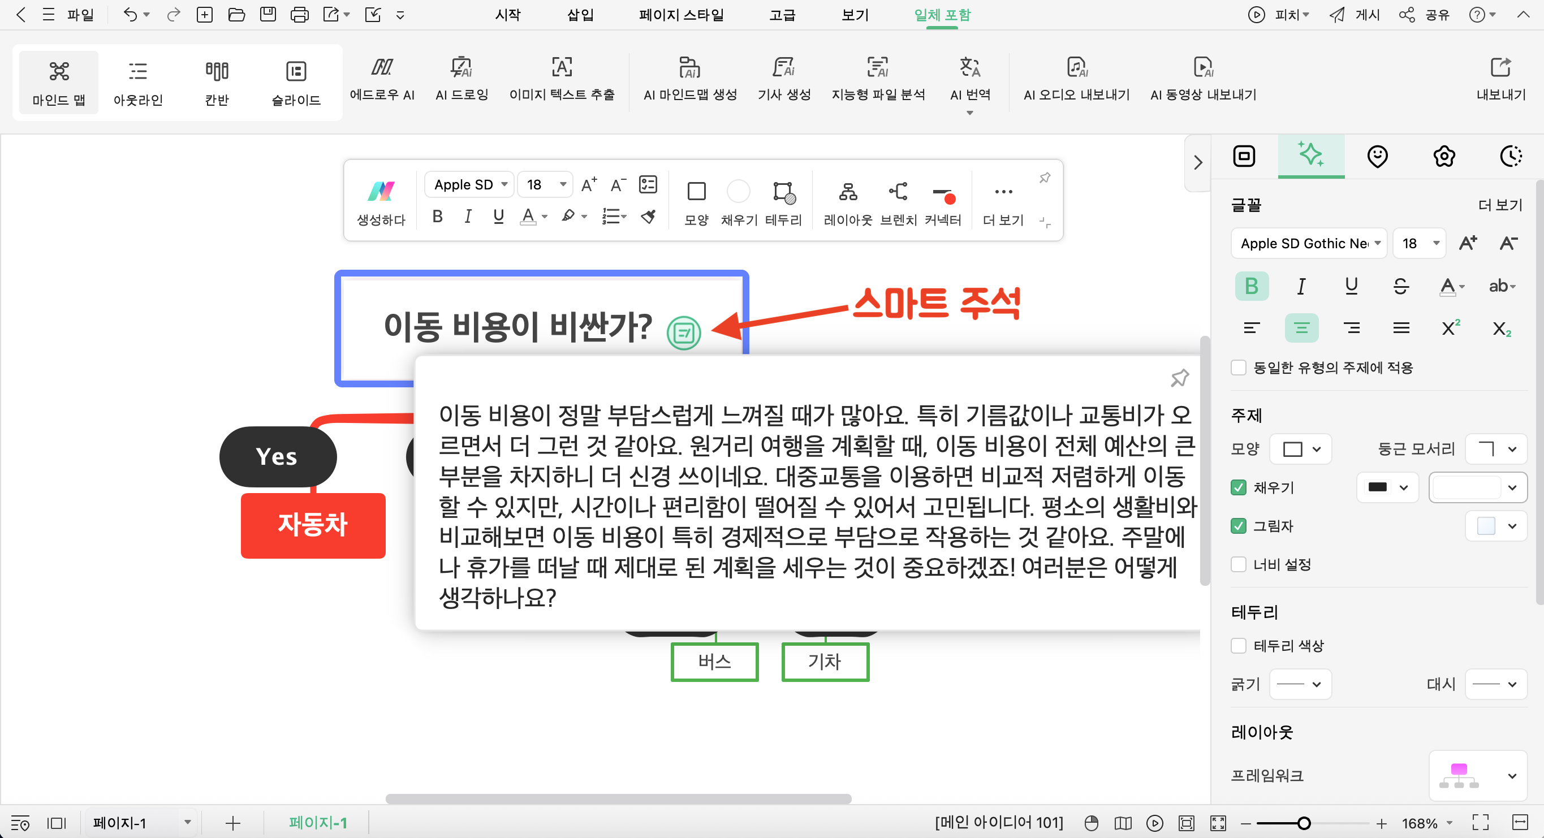Image resolution: width=1544 pixels, height=838 pixels.
Task: Open 에드로우 AI tool
Action: click(x=382, y=79)
